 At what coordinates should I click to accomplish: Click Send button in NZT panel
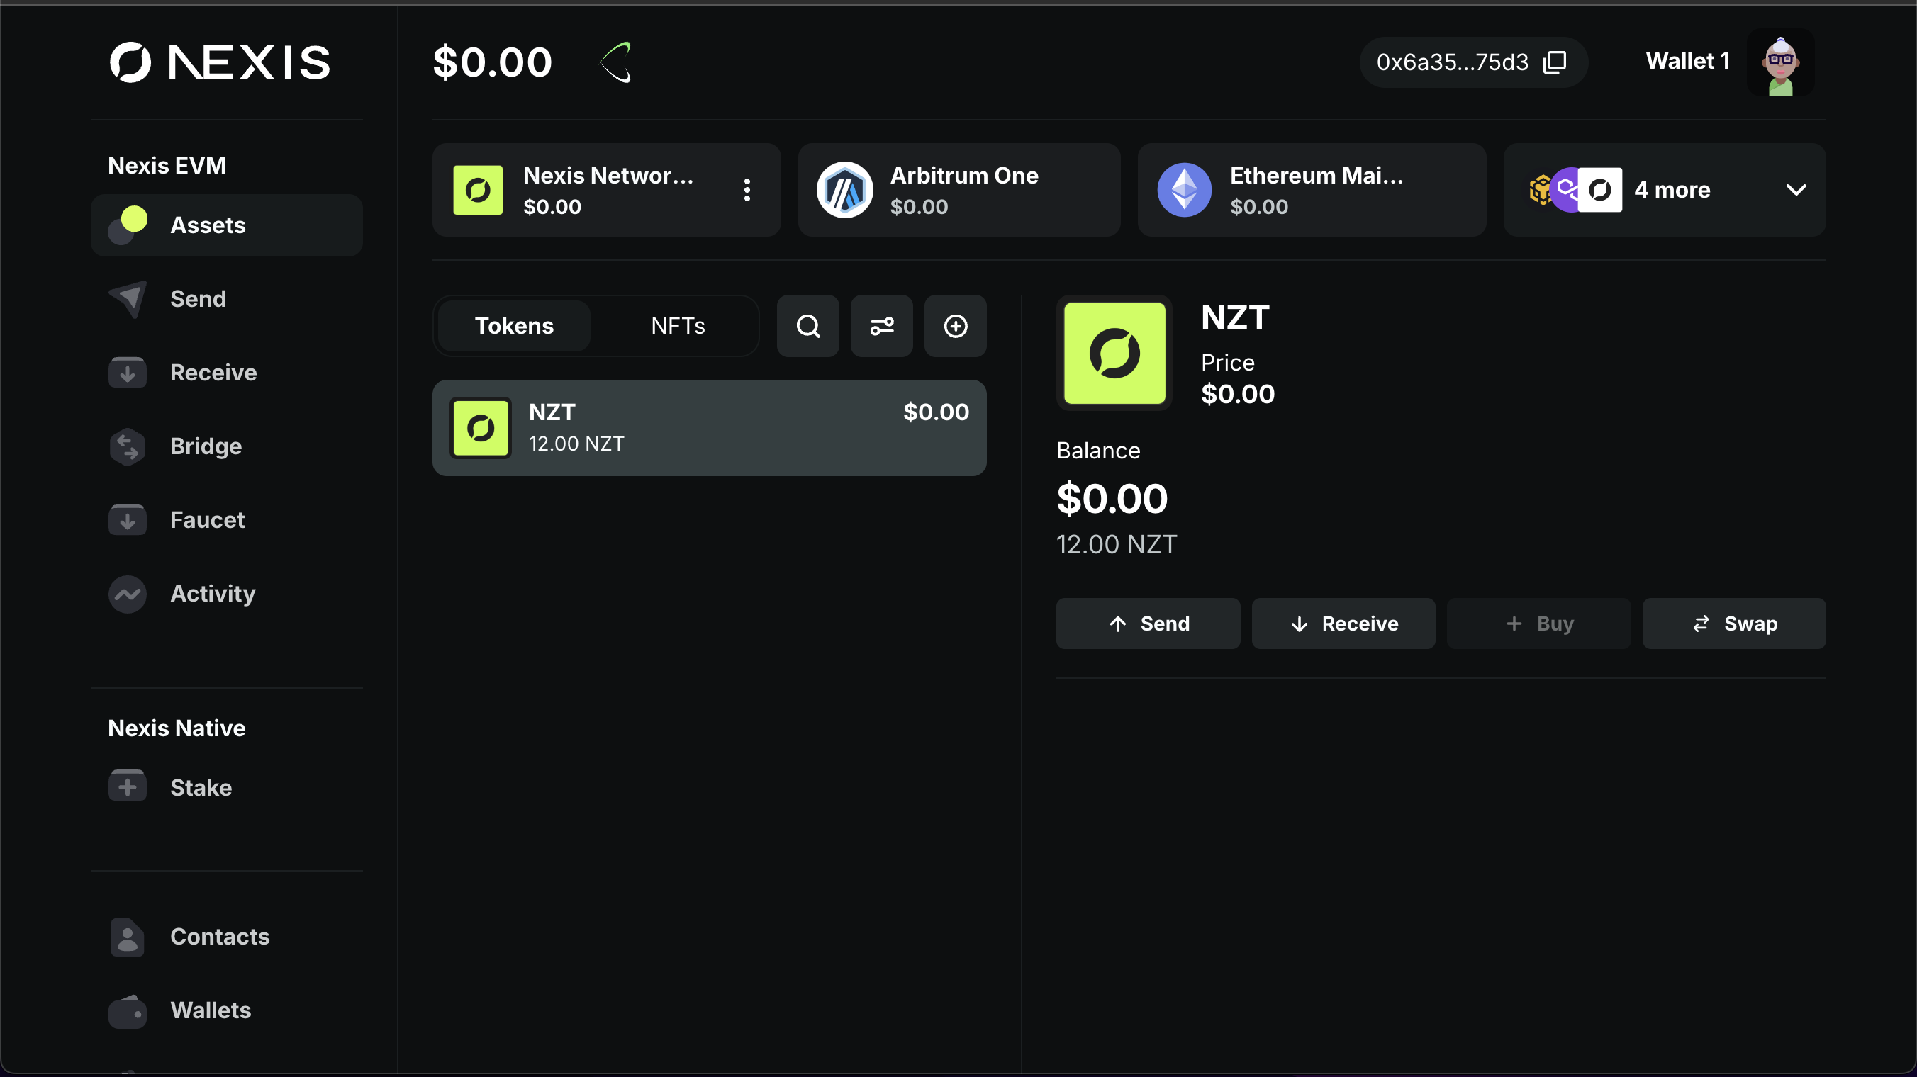[1148, 624]
